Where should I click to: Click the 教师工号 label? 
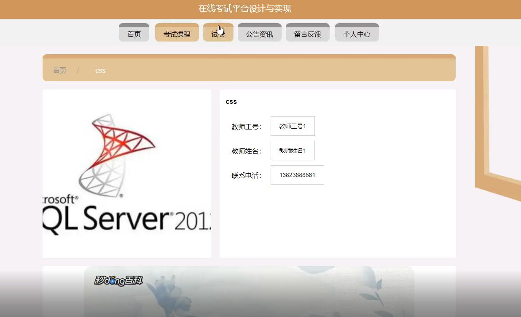coord(247,127)
